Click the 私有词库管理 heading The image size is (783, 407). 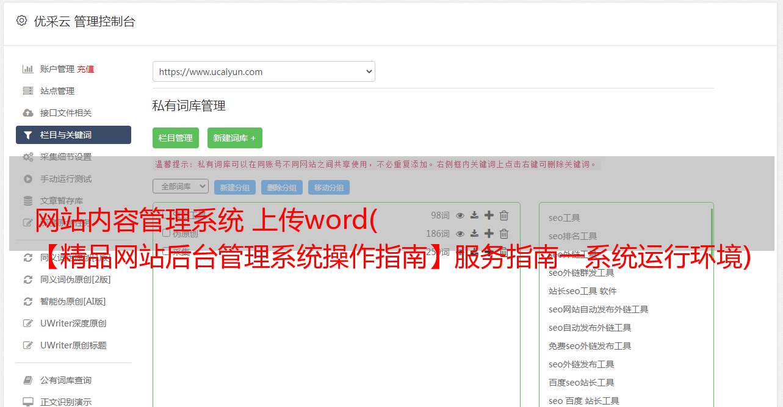pos(189,106)
